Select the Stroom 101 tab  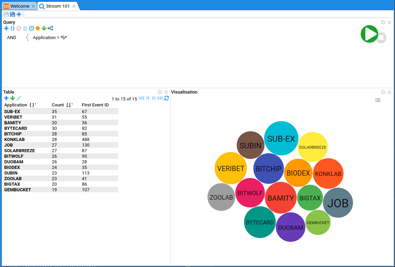[x=58, y=6]
